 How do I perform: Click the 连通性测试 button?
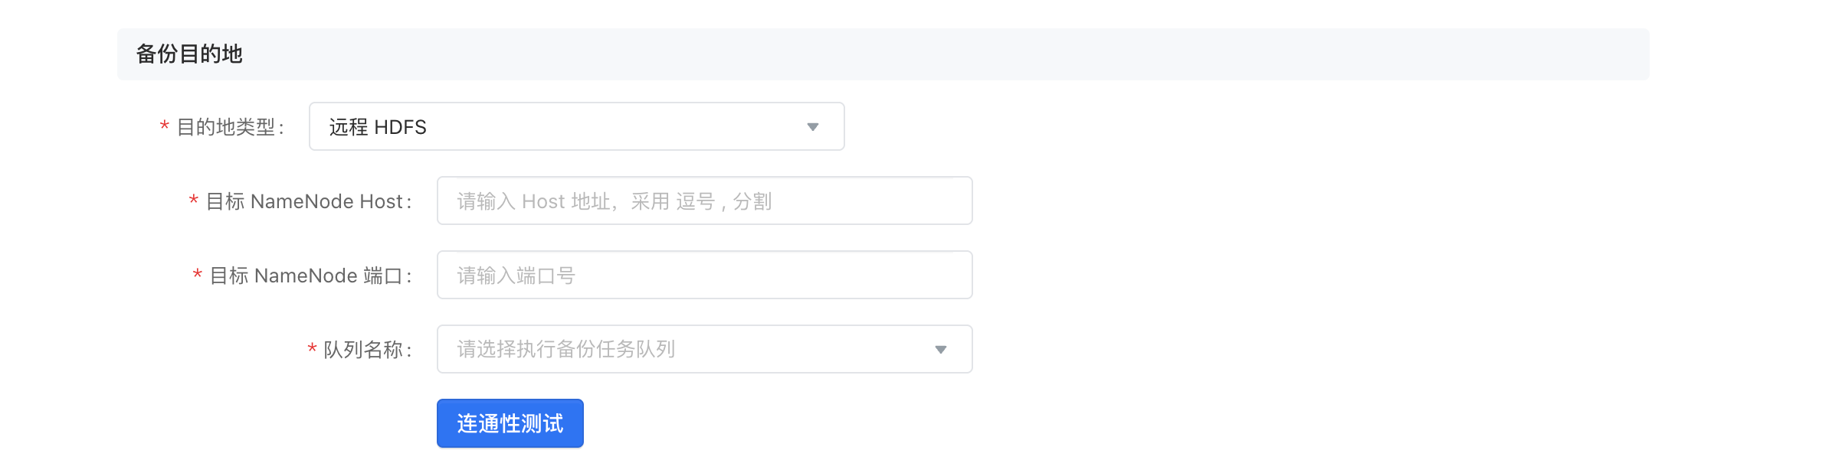[510, 423]
